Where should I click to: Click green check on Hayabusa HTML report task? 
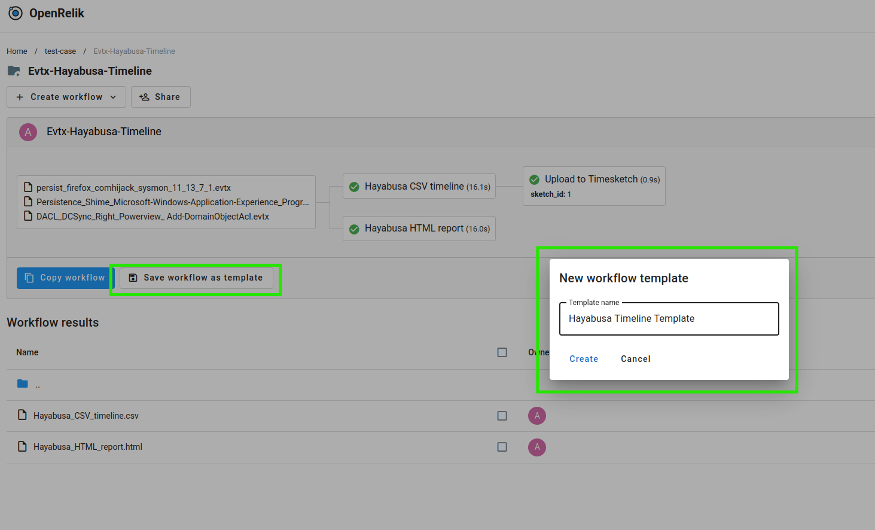click(x=354, y=229)
